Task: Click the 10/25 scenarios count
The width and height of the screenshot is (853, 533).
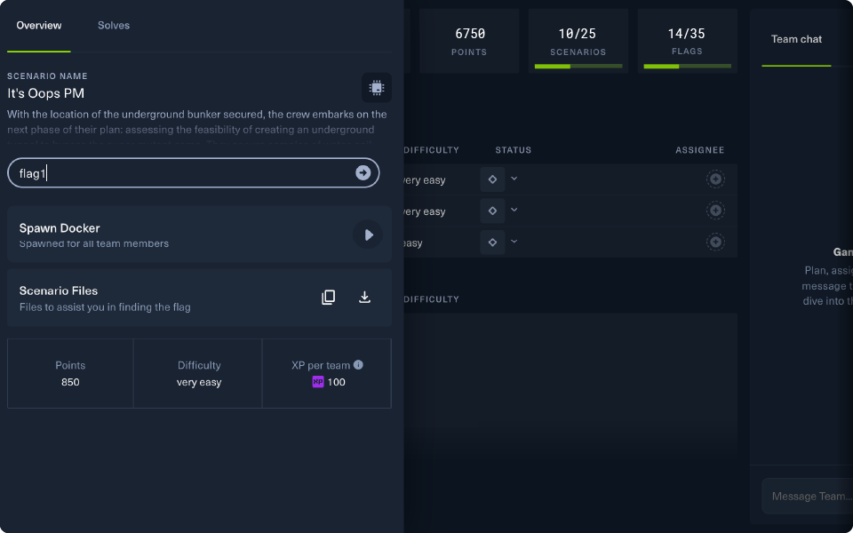Action: coord(578,34)
